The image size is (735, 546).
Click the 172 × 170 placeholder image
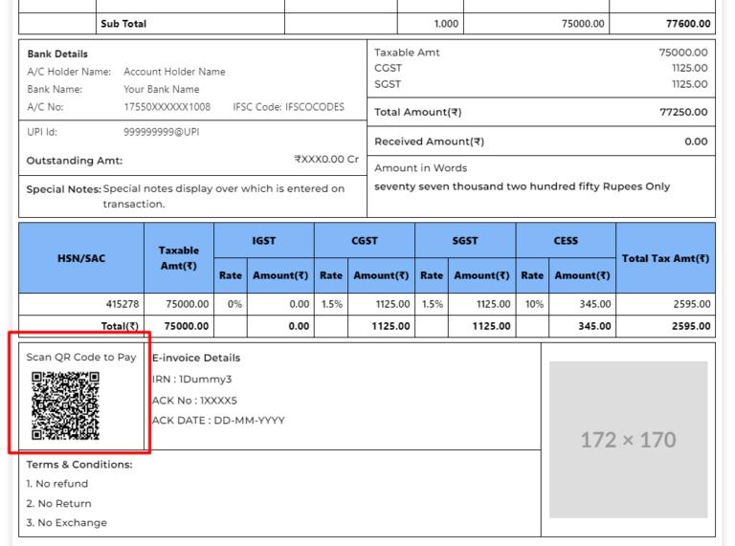(x=628, y=440)
